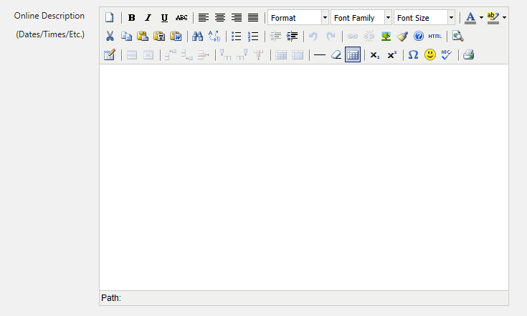Click the Unlink broken chain icon
527x316 pixels.
(x=369, y=36)
